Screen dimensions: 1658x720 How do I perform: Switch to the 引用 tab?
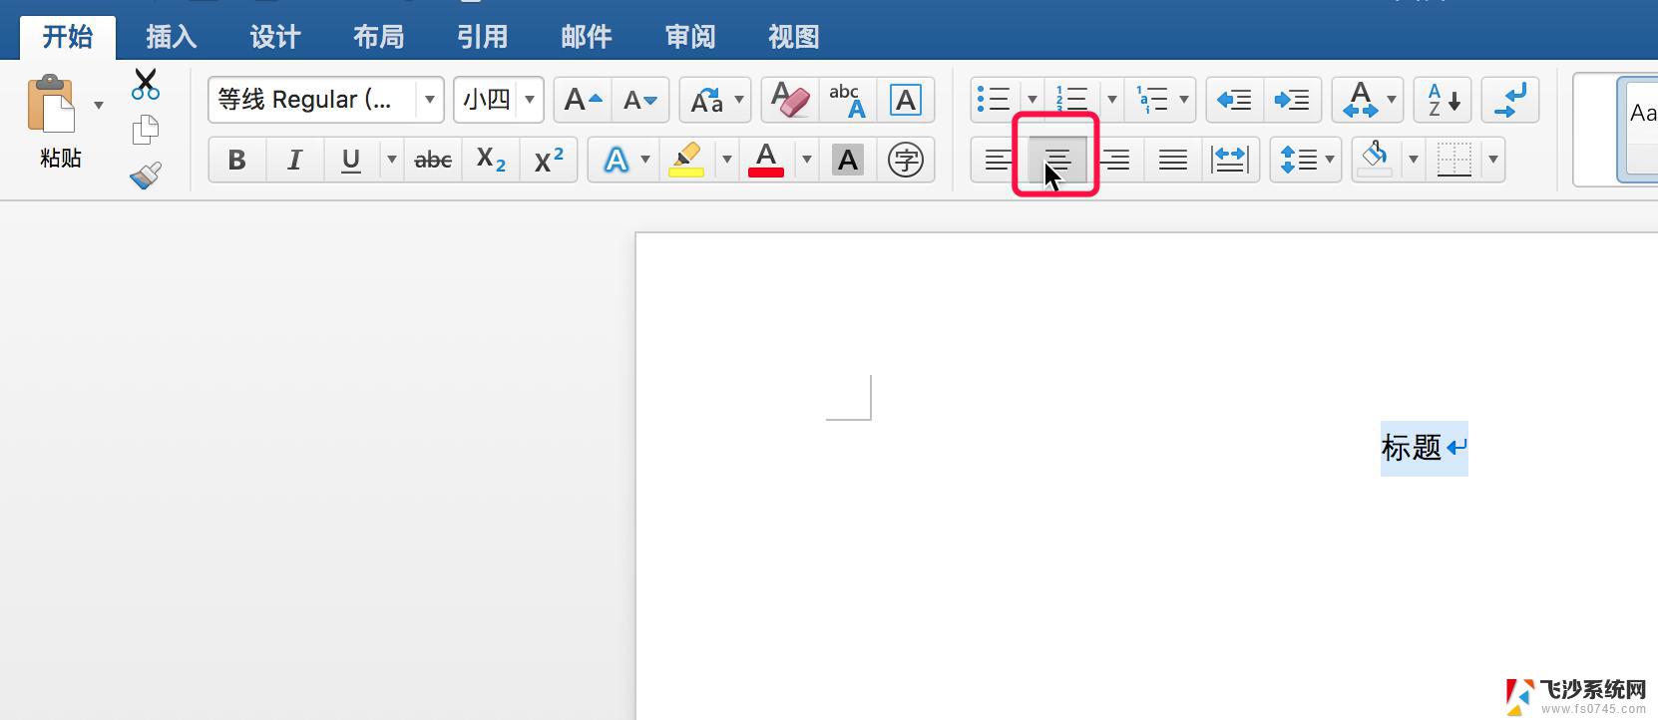482,37
